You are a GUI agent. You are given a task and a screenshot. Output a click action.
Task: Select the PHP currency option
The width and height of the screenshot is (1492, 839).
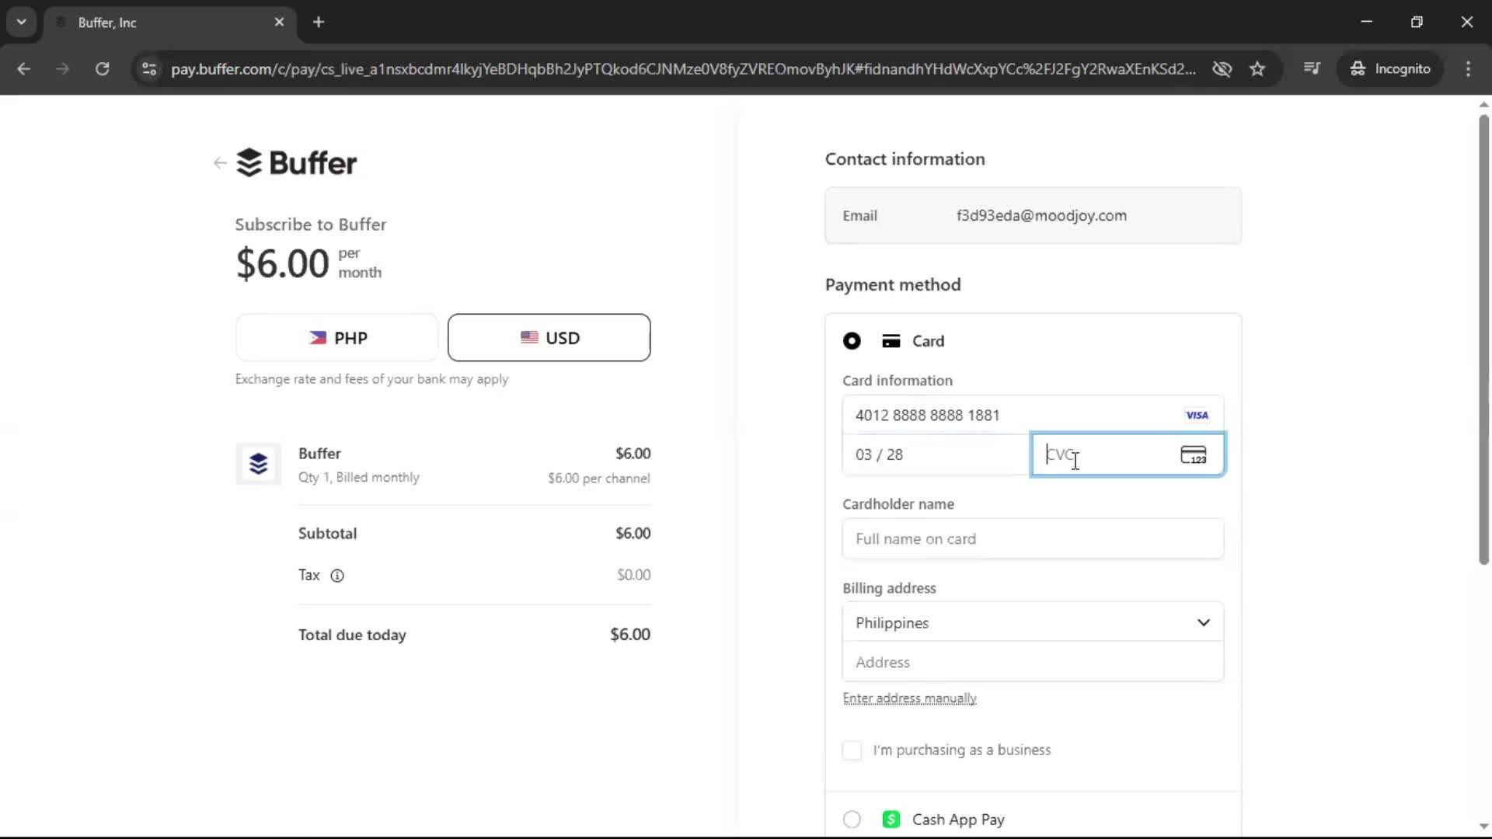point(336,337)
